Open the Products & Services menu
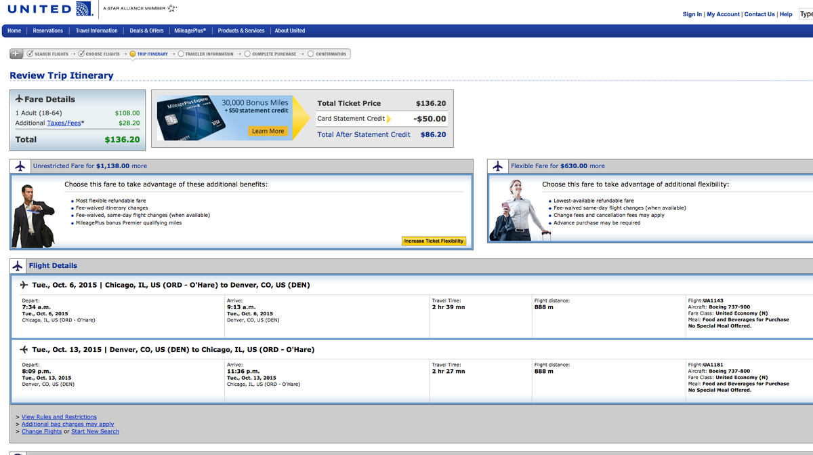 coord(241,31)
